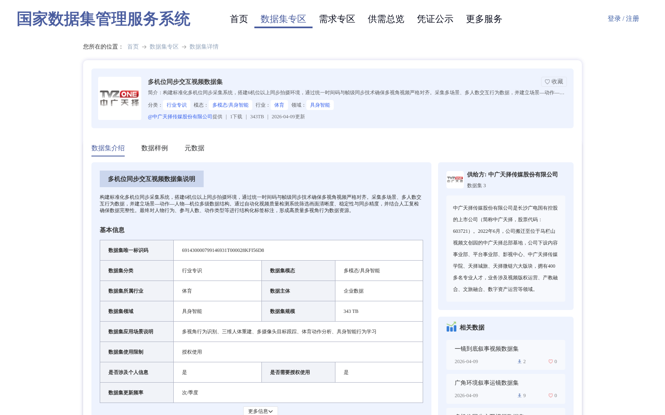
Task: Open related dataset 一镜到底叙事视频数据集
Action: pos(487,349)
